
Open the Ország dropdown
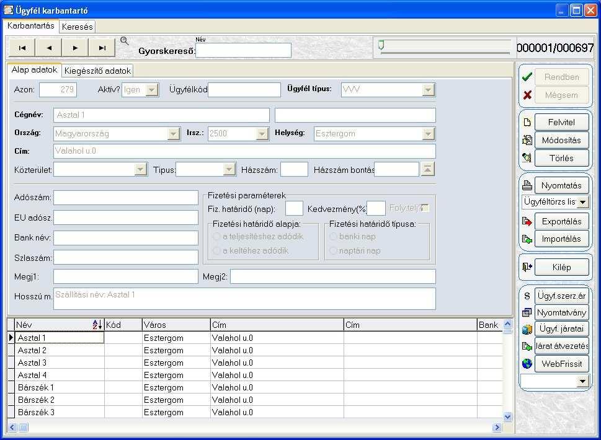174,134
